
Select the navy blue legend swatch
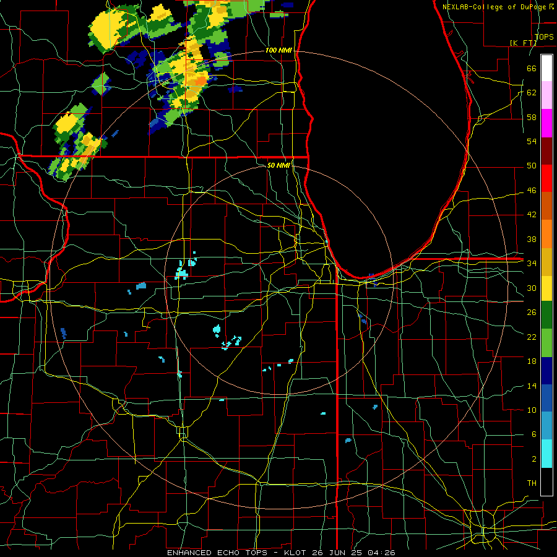(x=546, y=371)
